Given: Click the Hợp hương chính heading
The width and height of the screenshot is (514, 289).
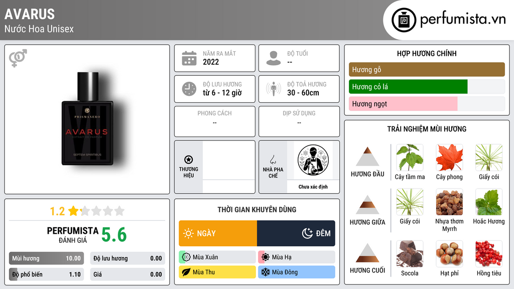Looking at the screenshot, I should [x=427, y=53].
